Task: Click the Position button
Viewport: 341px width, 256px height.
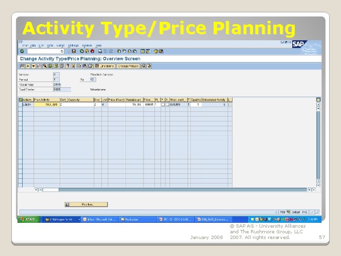Action: 86,204
